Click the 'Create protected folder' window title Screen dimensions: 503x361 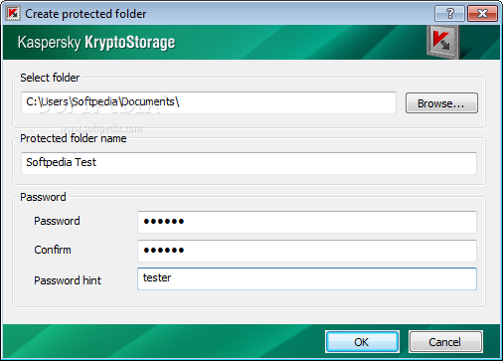click(x=85, y=14)
